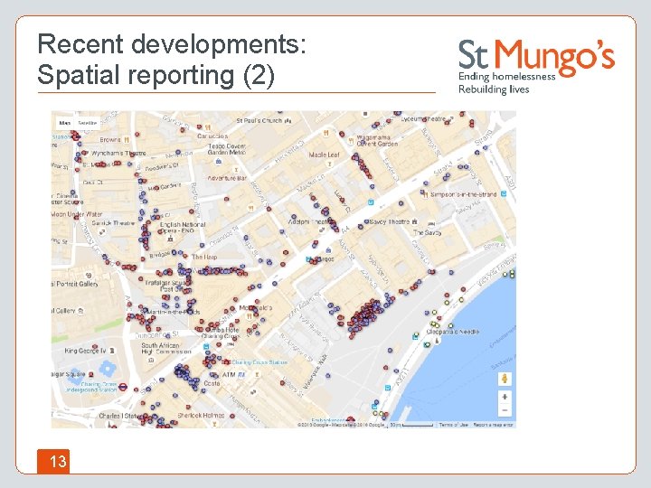
Task: Click the Adventure Bar cocktail icon
Action: [235, 170]
